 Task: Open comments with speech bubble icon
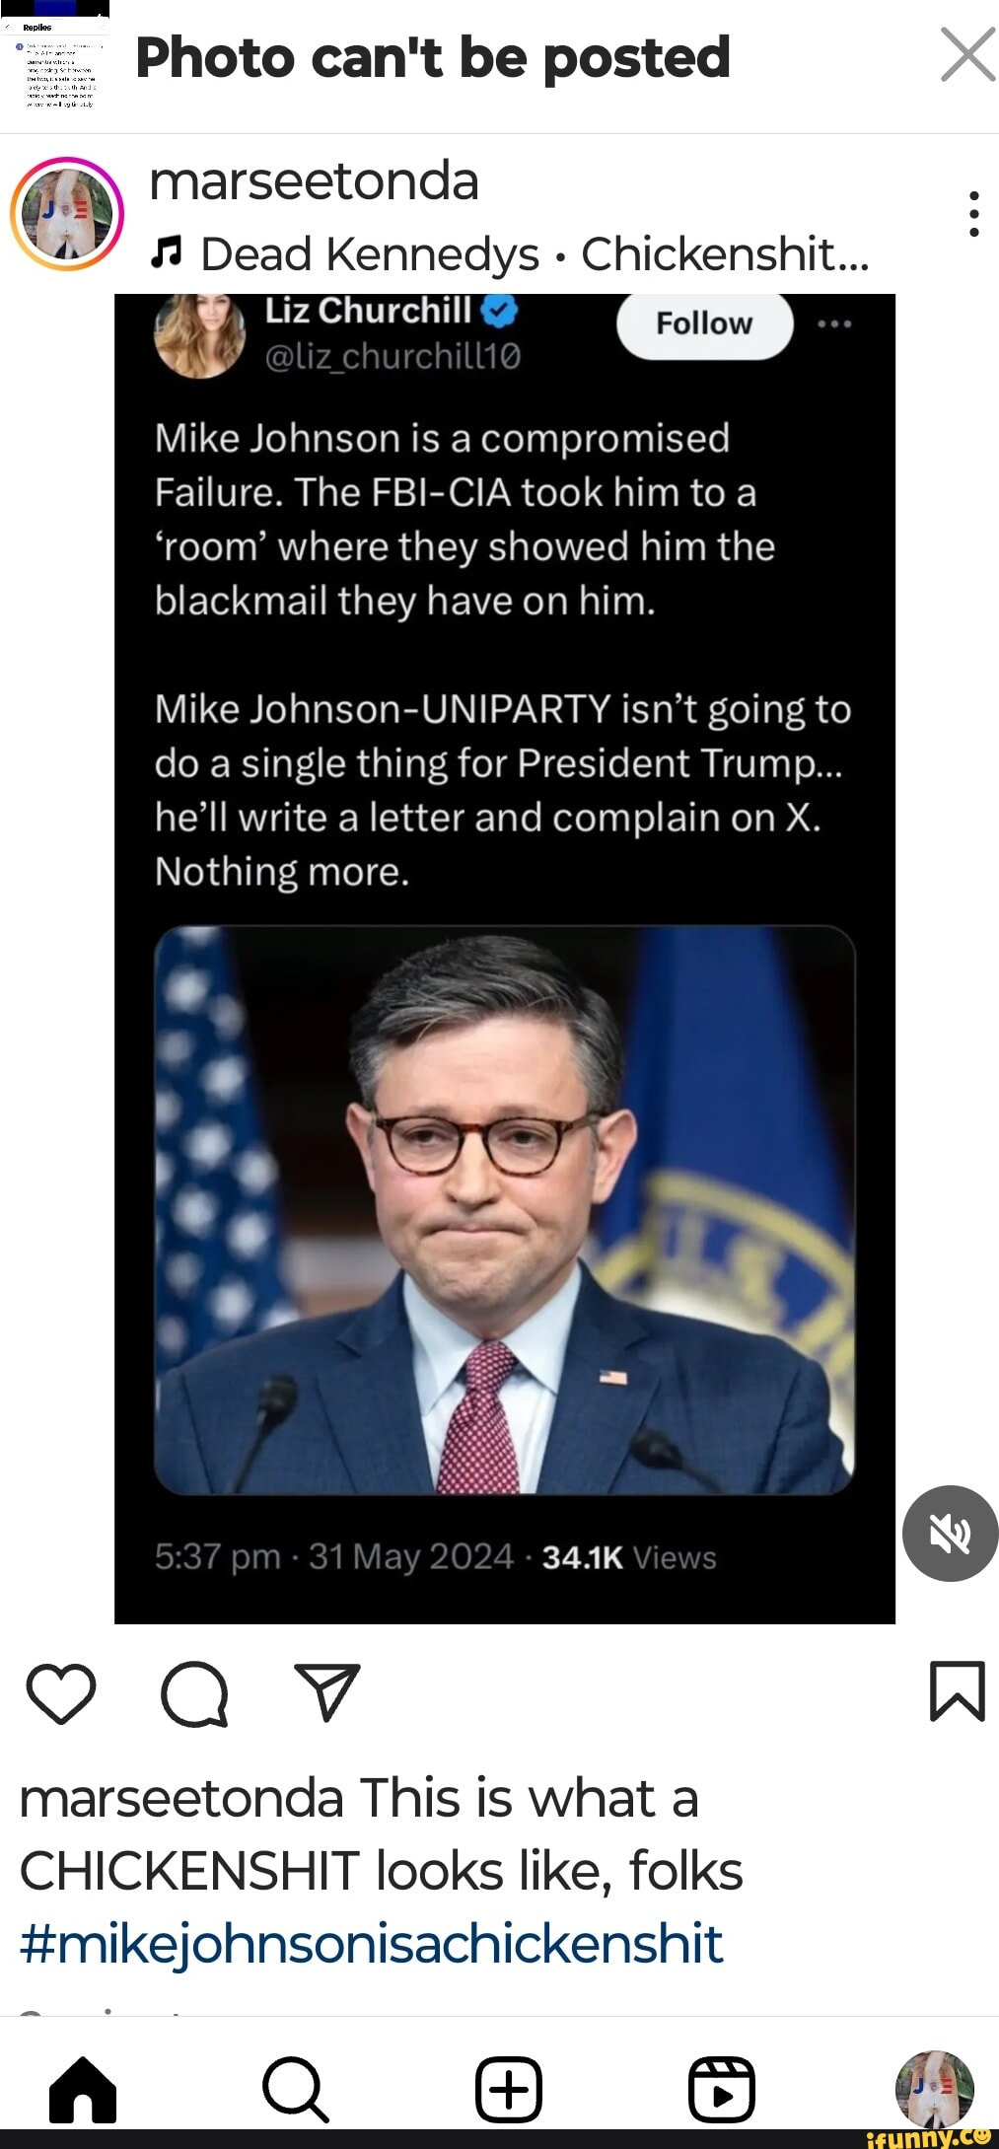tap(194, 1692)
